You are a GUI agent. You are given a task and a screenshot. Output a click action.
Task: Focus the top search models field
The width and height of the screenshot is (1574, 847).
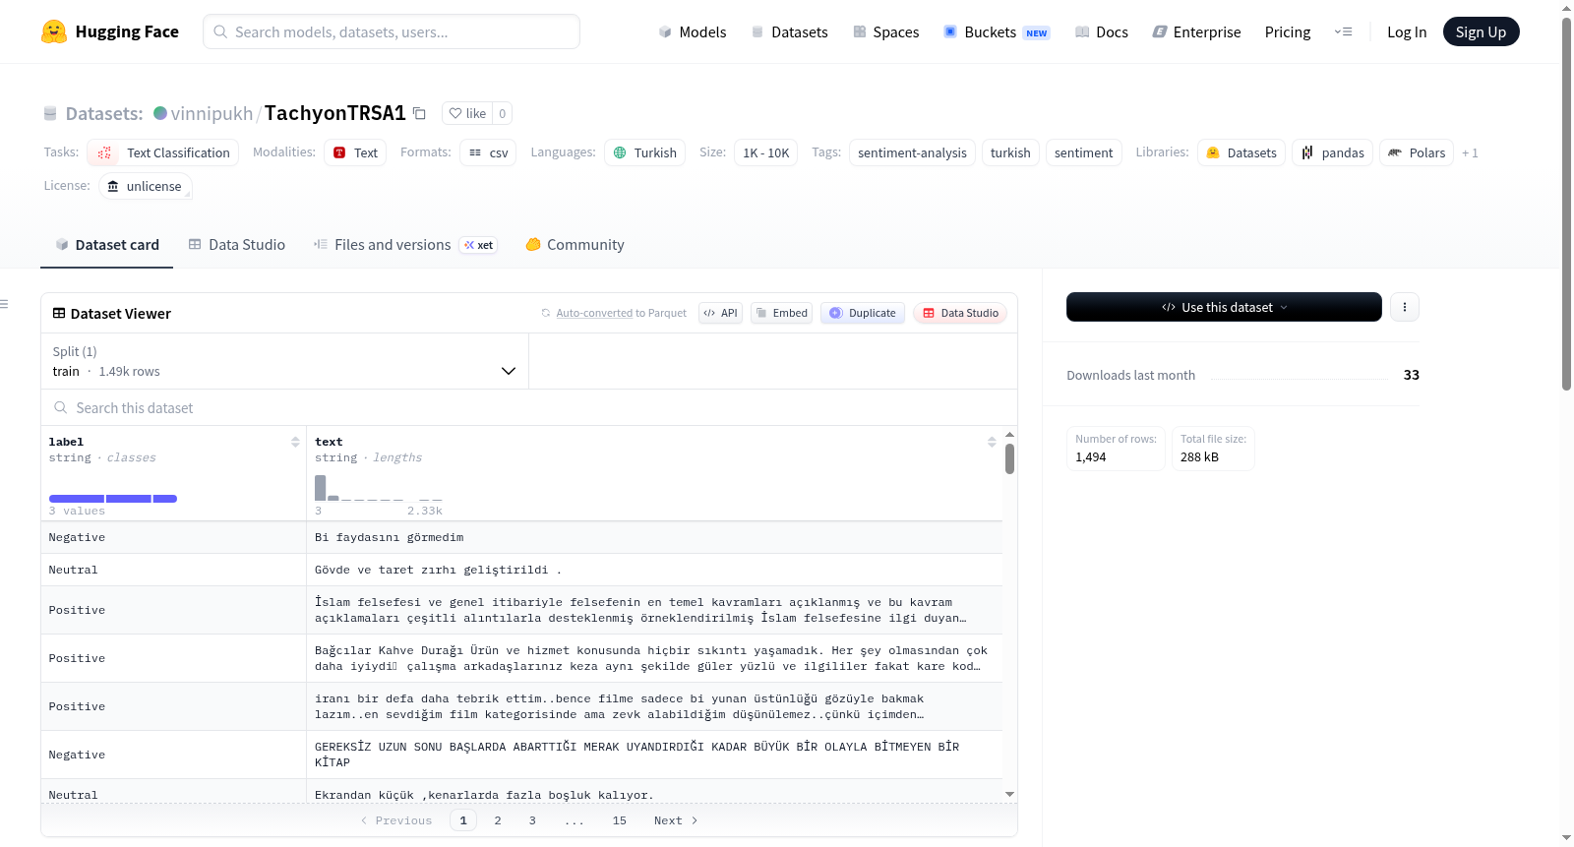click(392, 31)
